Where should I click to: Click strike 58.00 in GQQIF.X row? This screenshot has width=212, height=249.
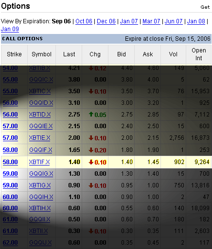[x=10, y=150]
